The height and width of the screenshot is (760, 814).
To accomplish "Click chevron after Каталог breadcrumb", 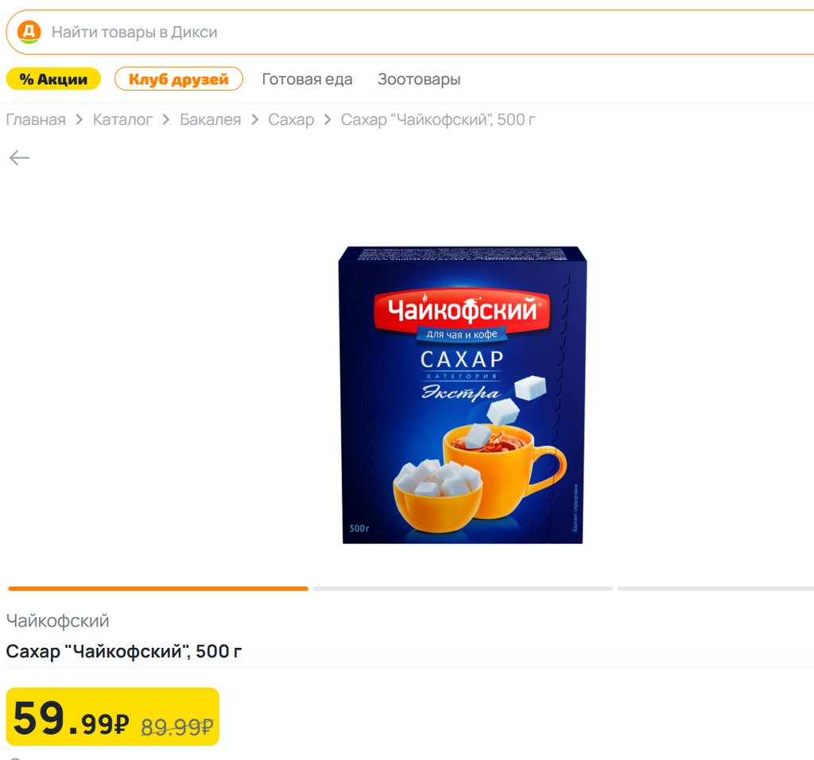I will [x=165, y=120].
